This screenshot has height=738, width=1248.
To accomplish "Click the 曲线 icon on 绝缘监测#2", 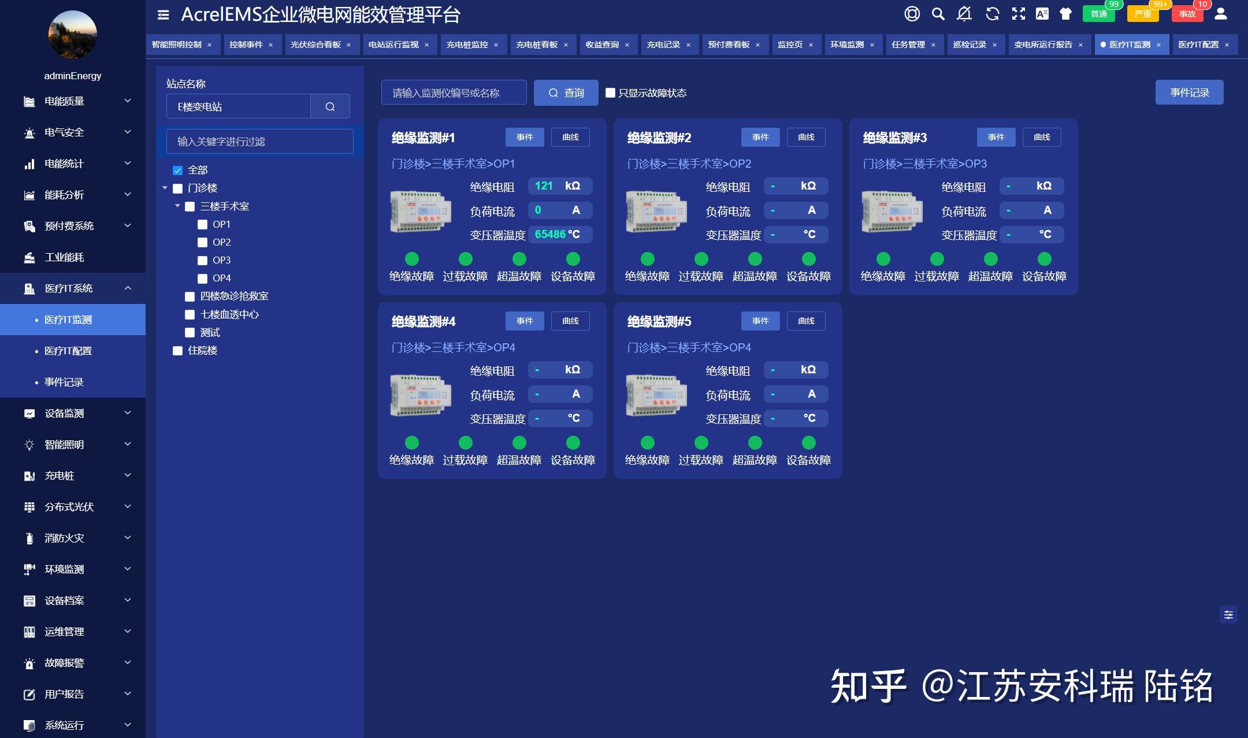I will 805,137.
